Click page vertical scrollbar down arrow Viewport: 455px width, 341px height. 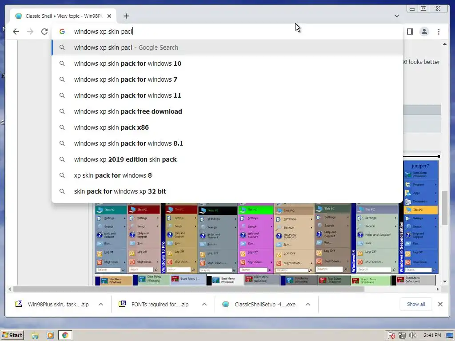tap(444, 282)
